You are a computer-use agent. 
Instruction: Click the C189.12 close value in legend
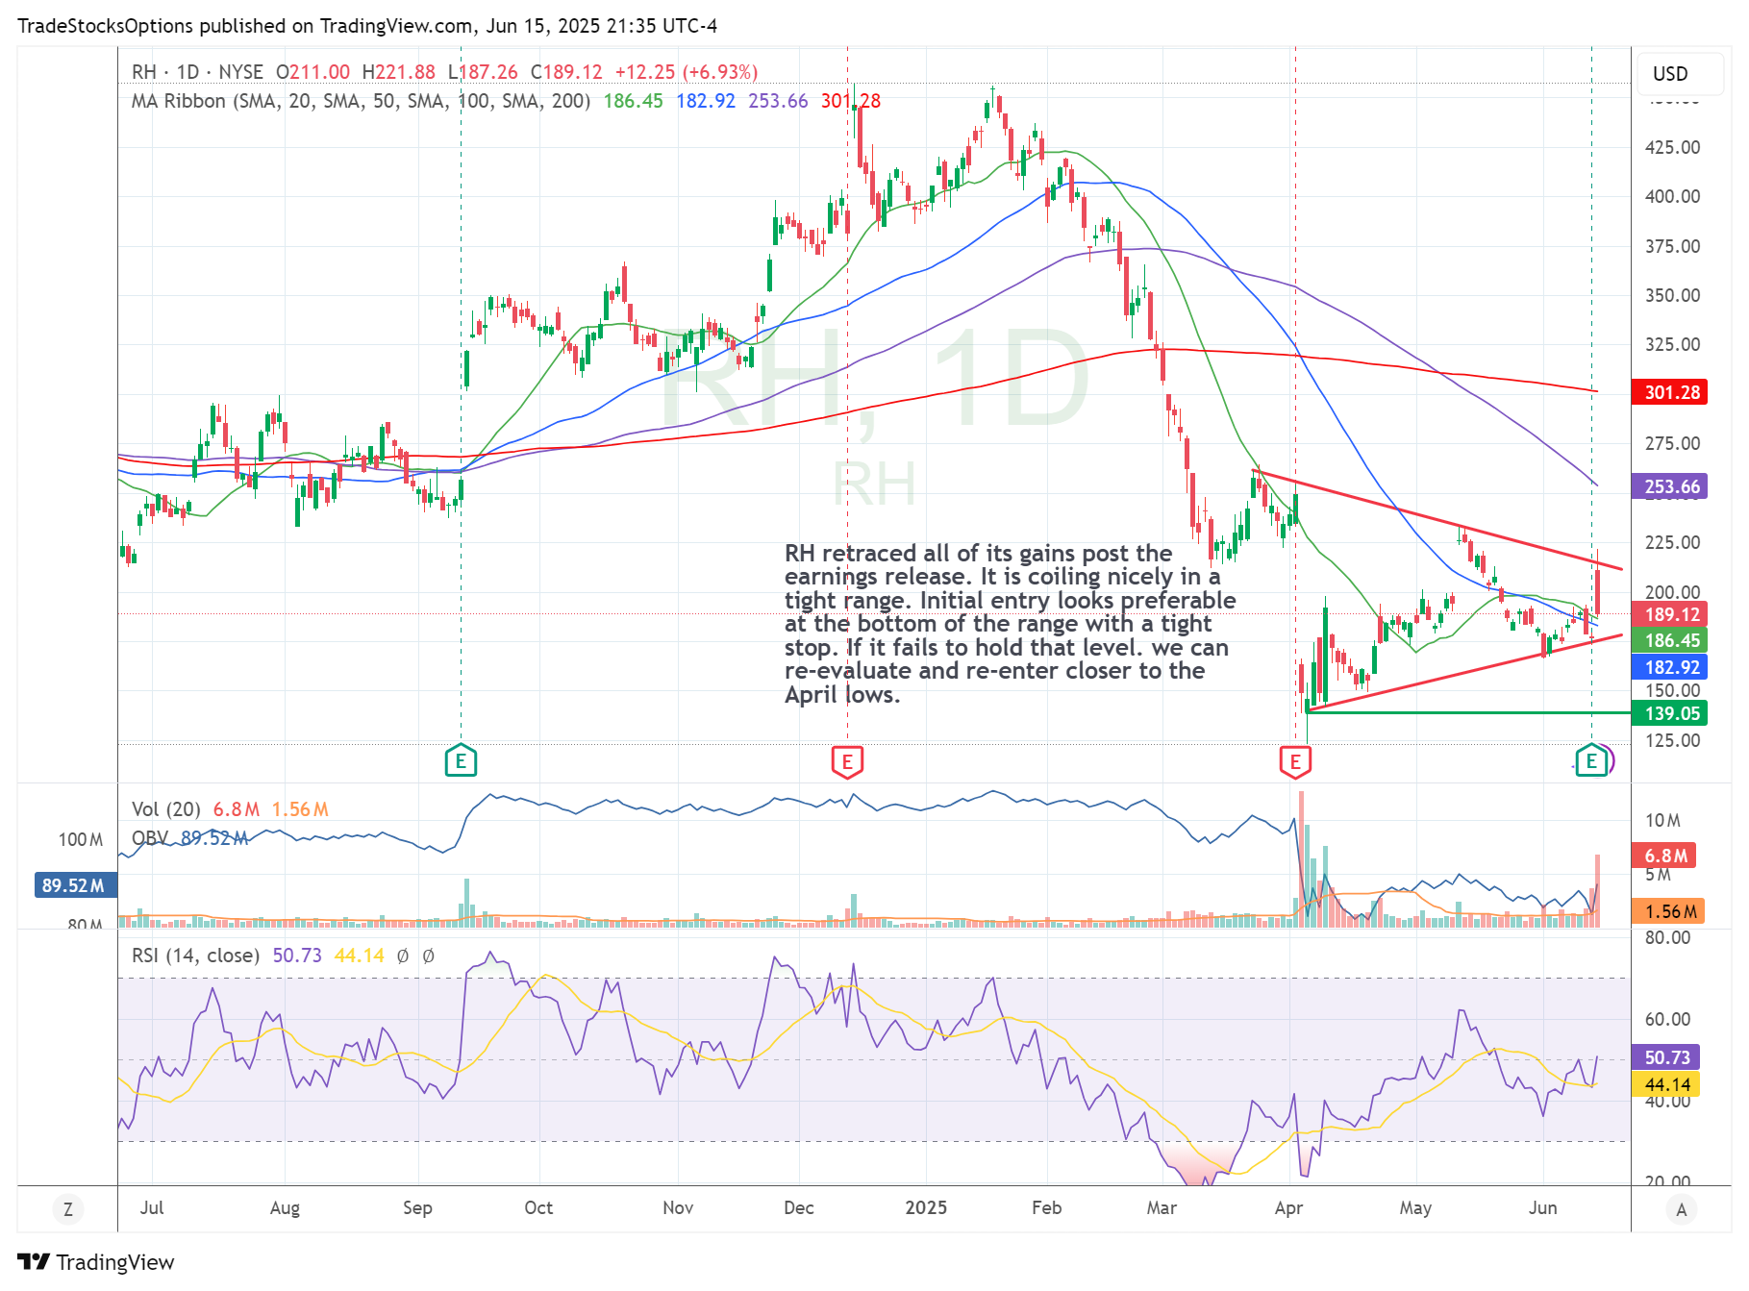point(566,72)
